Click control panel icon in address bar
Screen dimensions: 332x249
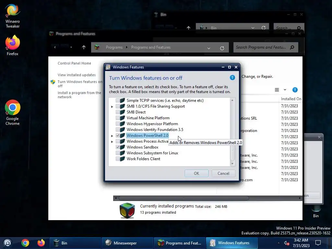(97, 47)
